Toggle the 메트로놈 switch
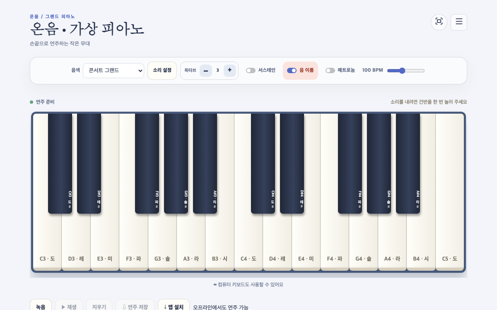Image resolution: width=497 pixels, height=310 pixels. (330, 70)
